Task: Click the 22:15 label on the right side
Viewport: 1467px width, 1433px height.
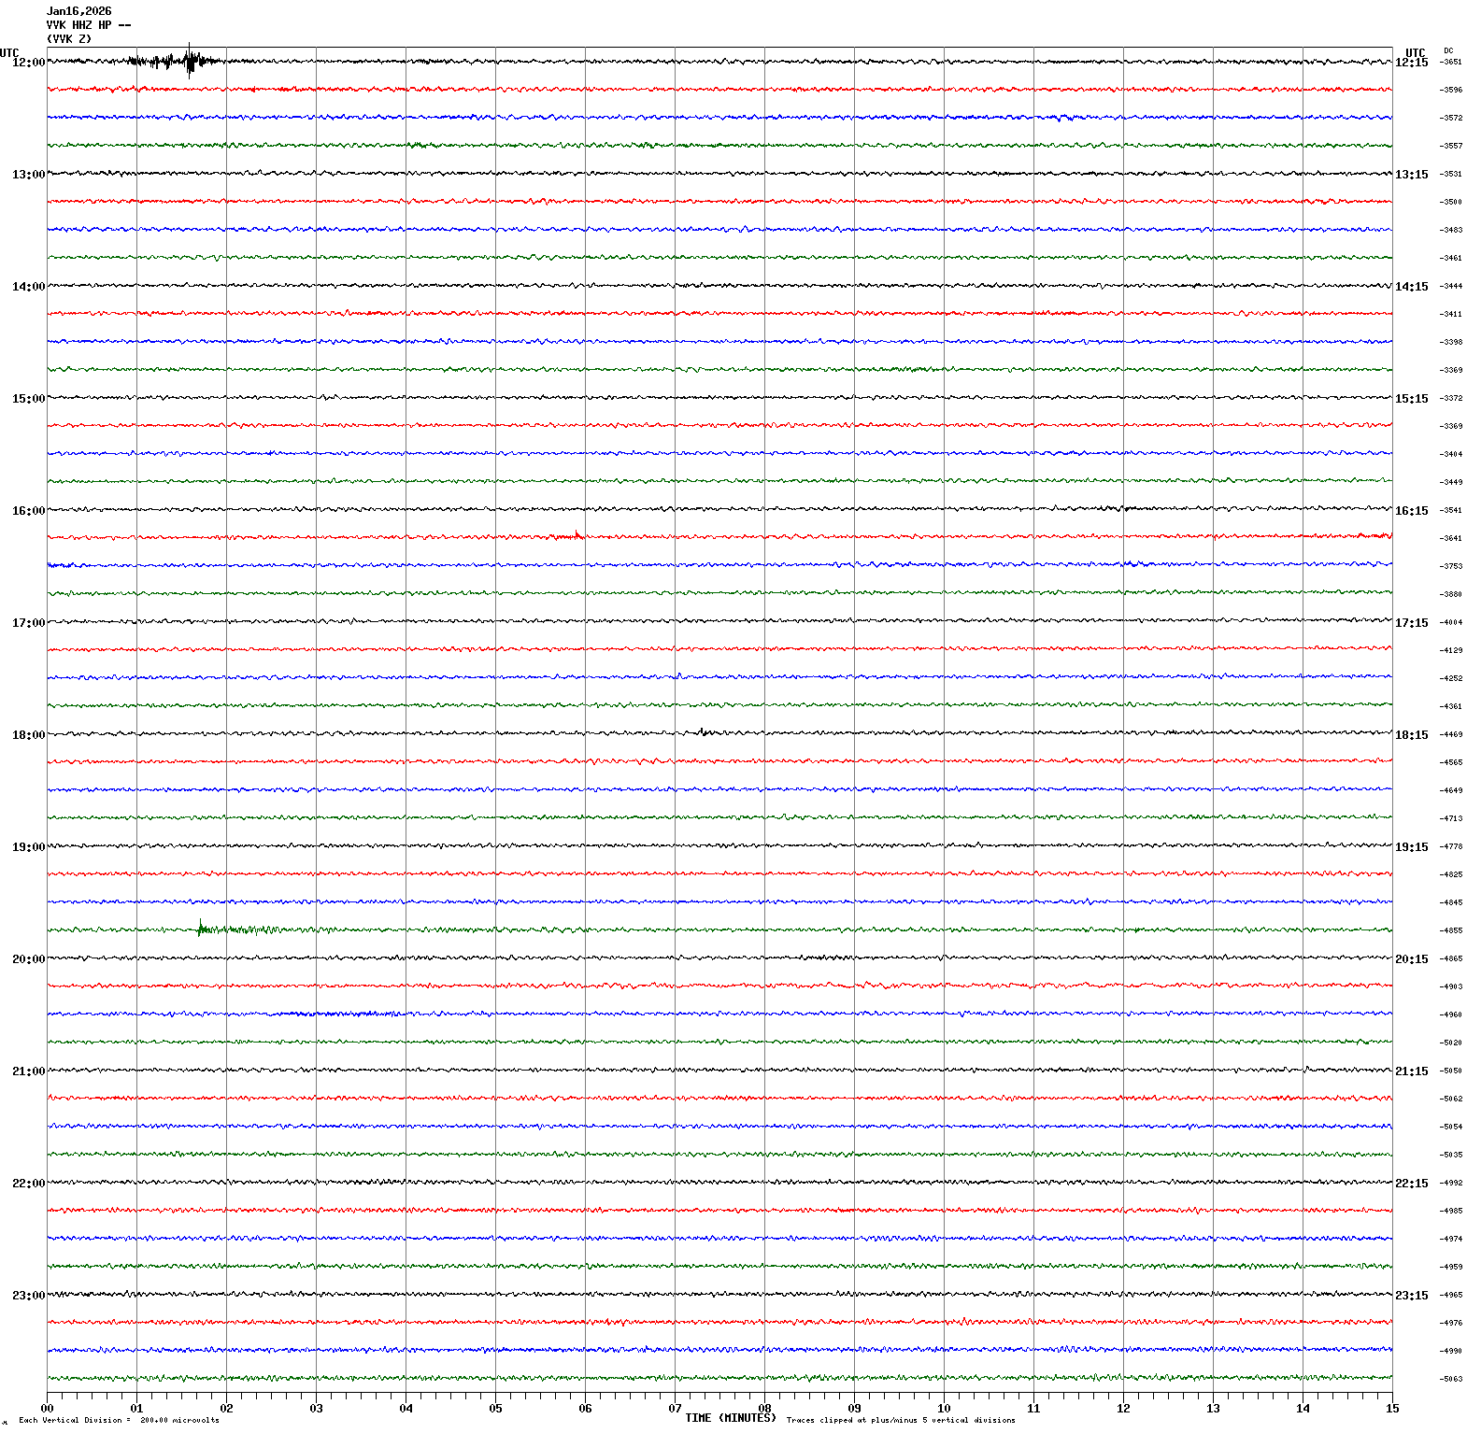Action: click(x=1411, y=1184)
